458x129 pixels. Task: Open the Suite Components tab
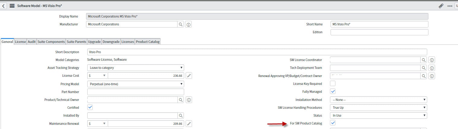[51, 42]
